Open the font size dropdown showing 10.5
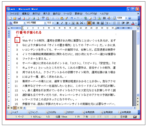This screenshot has width=146, height=126. tap(53, 23)
